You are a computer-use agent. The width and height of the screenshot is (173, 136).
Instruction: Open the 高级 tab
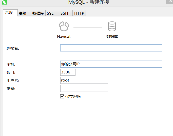[x=24, y=13]
